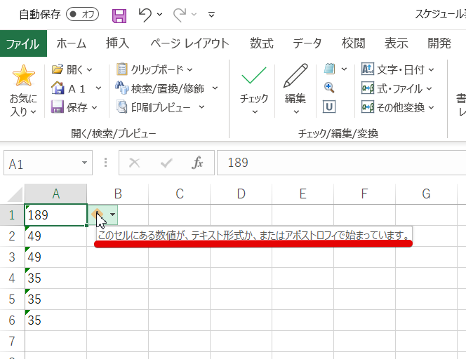Screen dimensions: 466x359
Task: Click the お気に入り star icon
Action: [23, 76]
